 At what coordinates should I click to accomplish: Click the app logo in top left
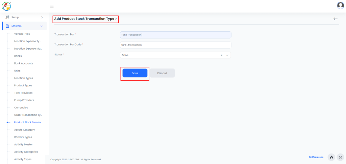pos(7,6)
